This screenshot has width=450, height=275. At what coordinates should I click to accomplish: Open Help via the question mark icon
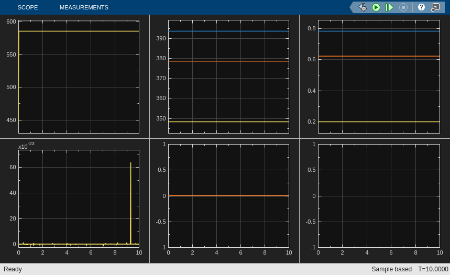point(421,7)
